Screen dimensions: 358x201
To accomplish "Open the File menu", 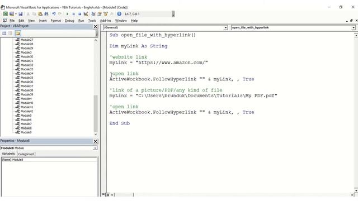I will pyautogui.click(x=12, y=21).
